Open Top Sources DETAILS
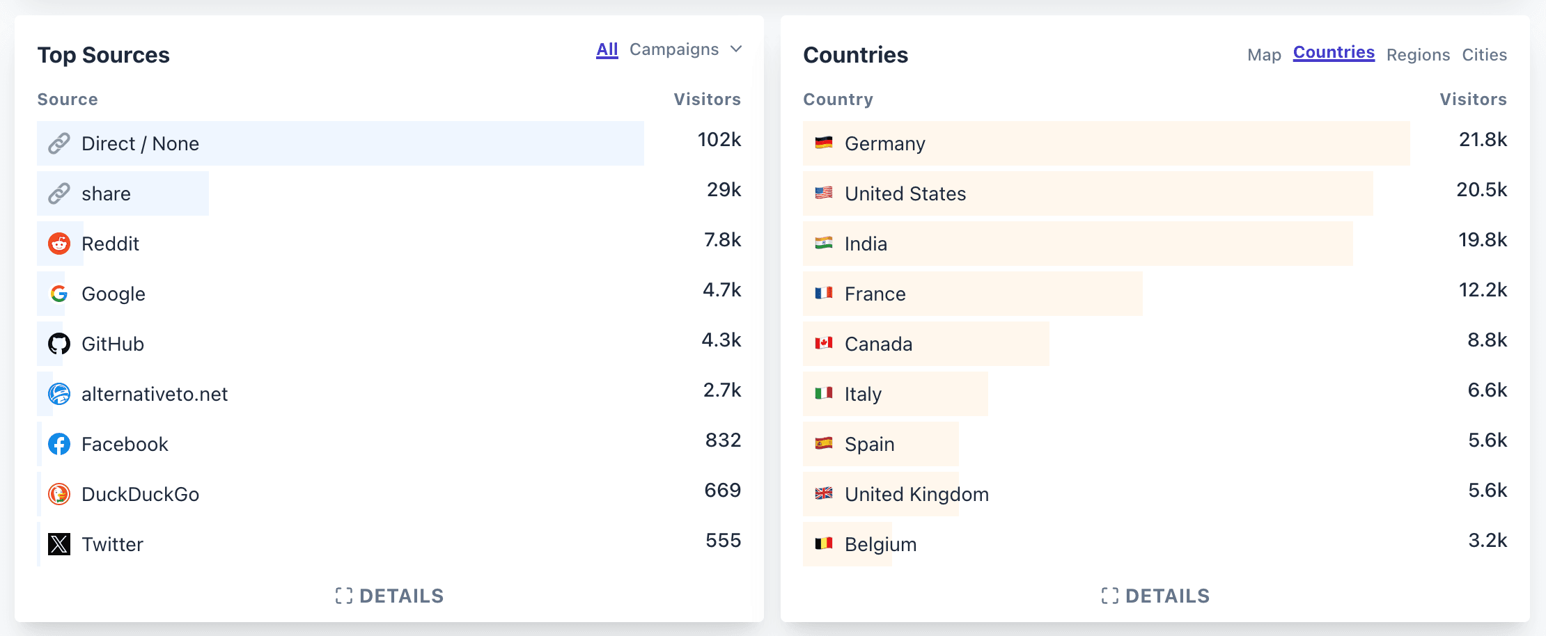Viewport: 1546px width, 636px height. (x=389, y=596)
